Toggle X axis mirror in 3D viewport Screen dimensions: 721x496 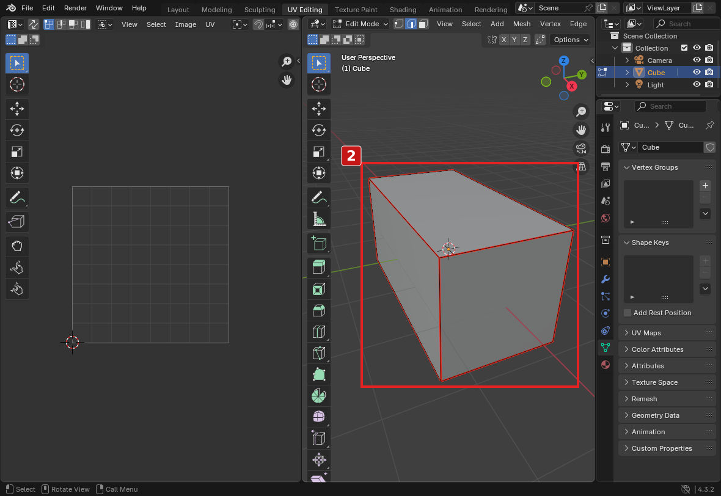tap(504, 40)
